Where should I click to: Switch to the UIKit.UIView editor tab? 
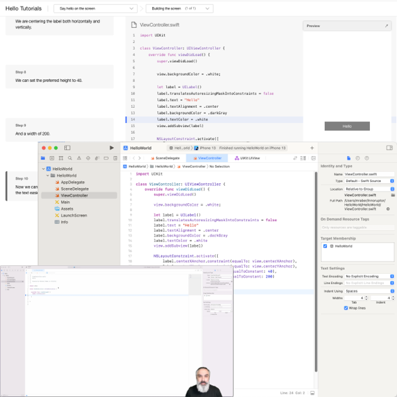click(x=247, y=158)
